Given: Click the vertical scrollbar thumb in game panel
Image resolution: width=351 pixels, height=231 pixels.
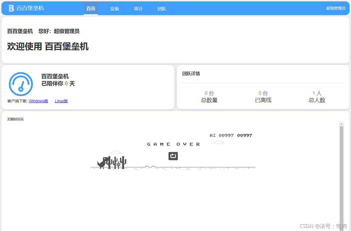Looking at the screenshot, I should pyautogui.click(x=342, y=178).
